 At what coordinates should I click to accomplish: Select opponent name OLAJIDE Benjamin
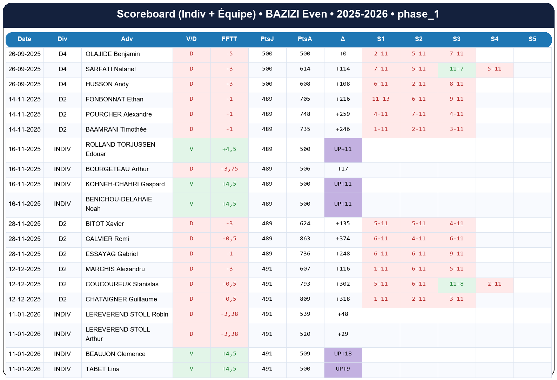point(113,54)
